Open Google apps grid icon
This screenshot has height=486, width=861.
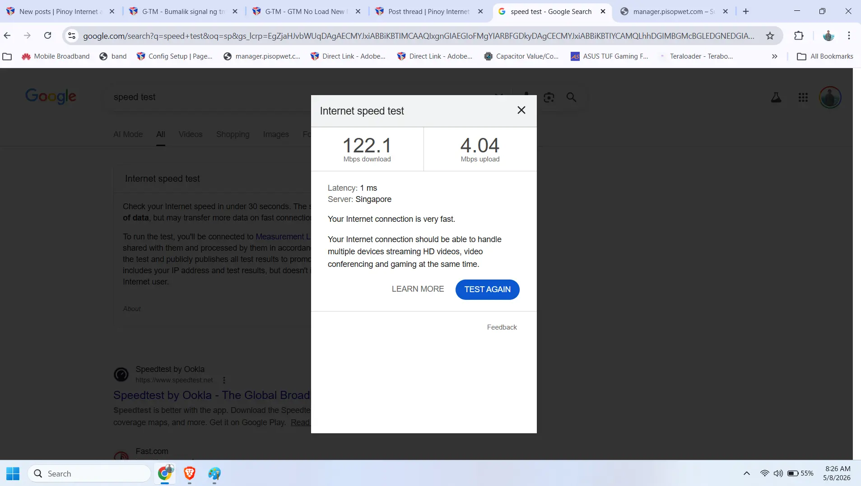click(803, 97)
